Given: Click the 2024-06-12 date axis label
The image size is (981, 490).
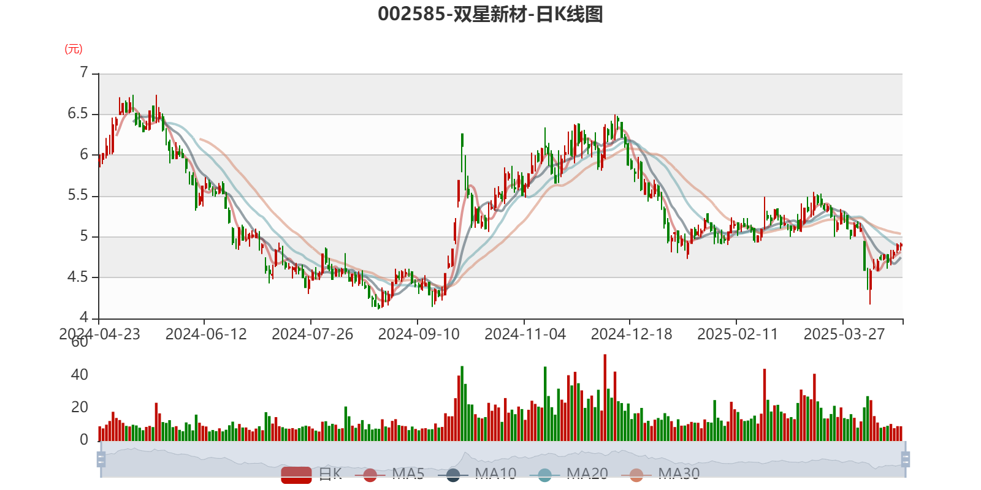Looking at the screenshot, I should pos(206,334).
